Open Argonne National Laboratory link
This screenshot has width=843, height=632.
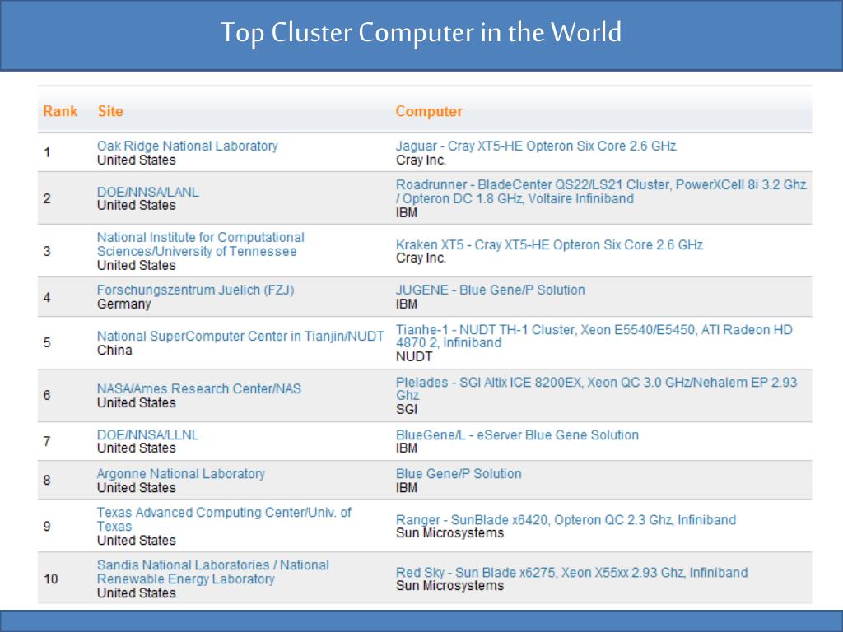pyautogui.click(x=180, y=473)
